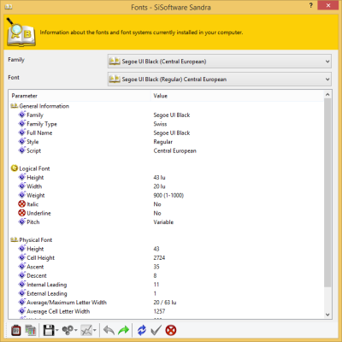Image resolution: width=342 pixels, height=342 pixels.
Task: Click the scroll down arrow of the list
Action: point(327,315)
